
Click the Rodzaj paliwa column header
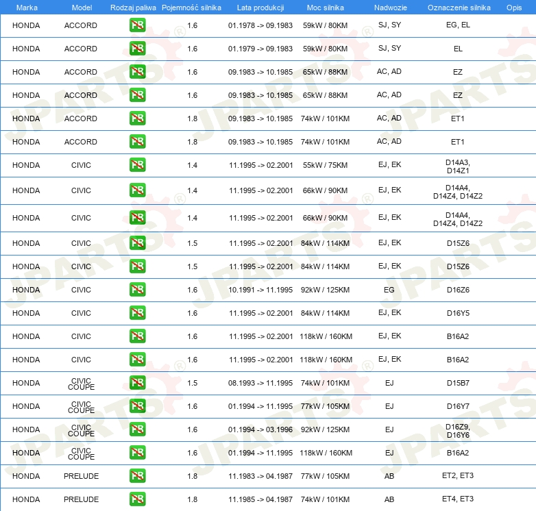(x=133, y=8)
